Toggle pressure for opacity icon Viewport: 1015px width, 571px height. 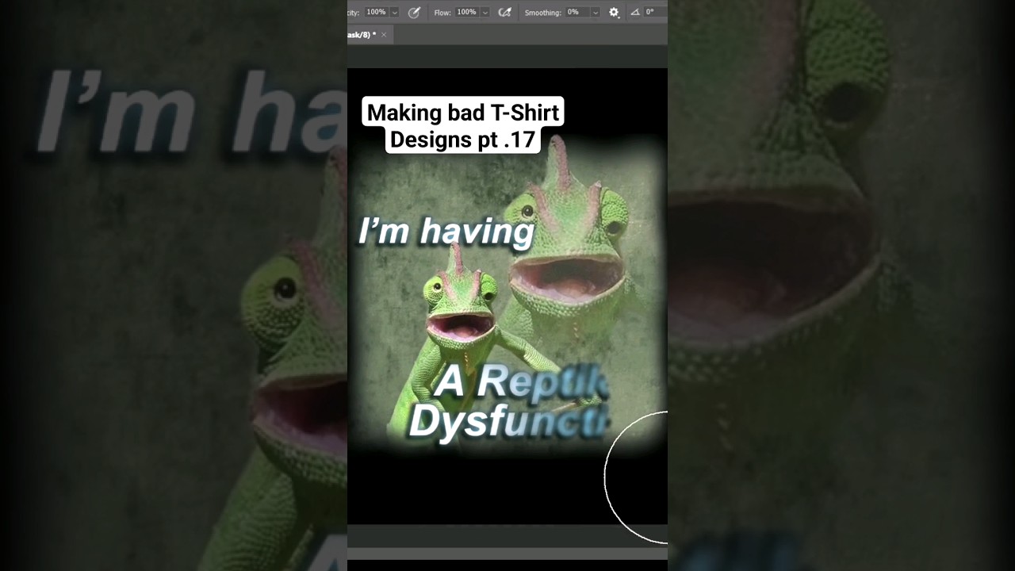click(x=414, y=12)
